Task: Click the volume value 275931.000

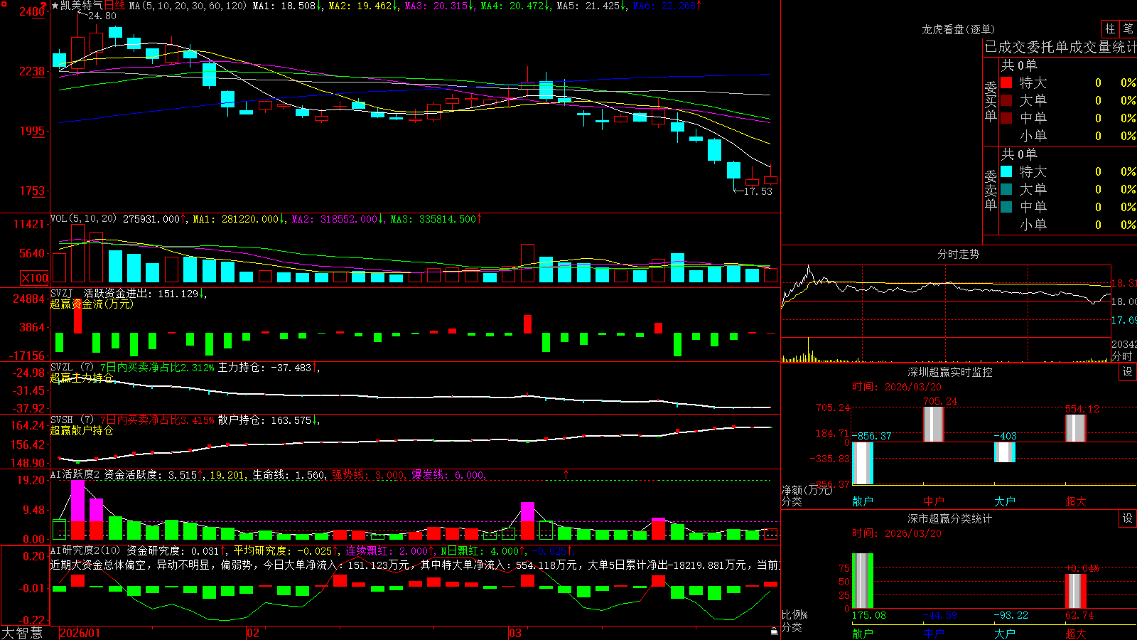Action: 151,219
